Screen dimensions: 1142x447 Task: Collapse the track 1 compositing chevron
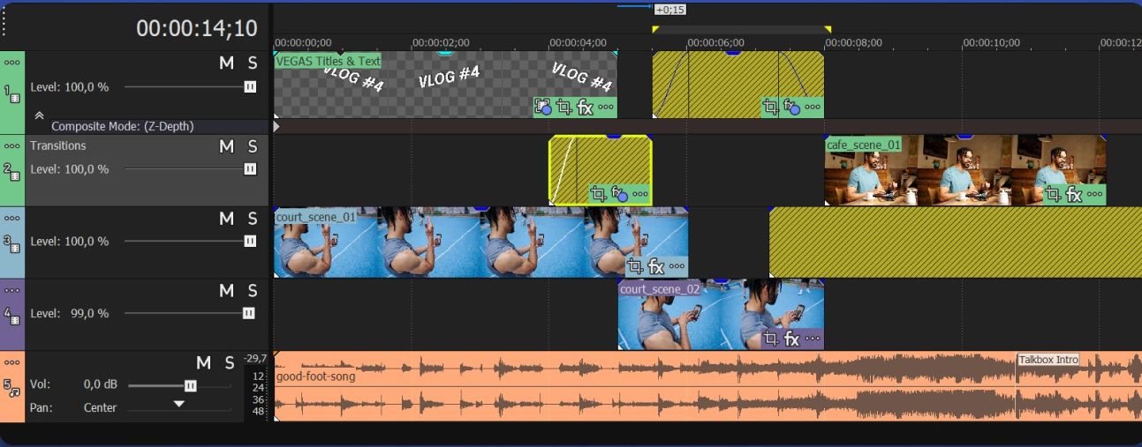click(39, 115)
